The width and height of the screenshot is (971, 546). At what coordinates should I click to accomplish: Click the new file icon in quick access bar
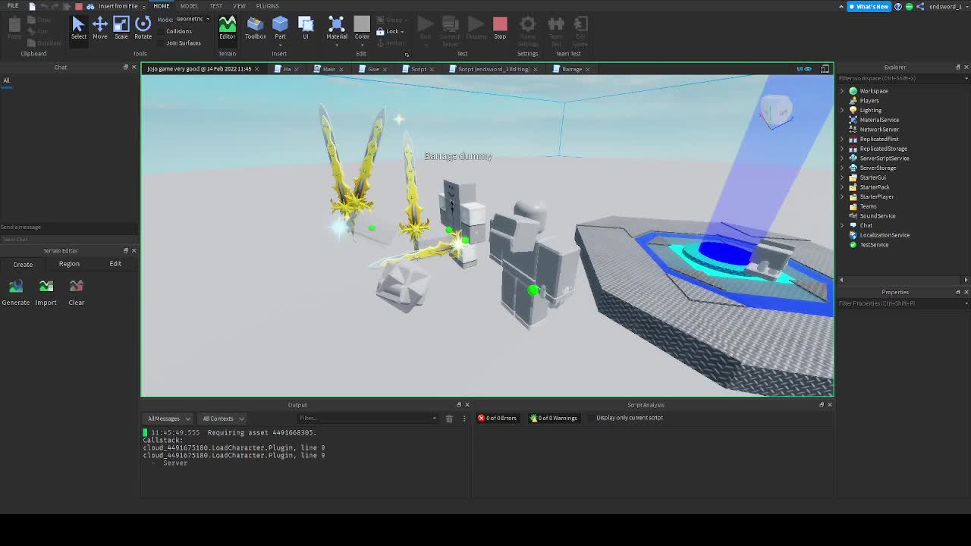32,6
